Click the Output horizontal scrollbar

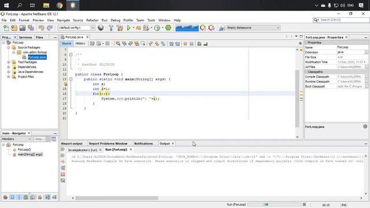point(117,198)
